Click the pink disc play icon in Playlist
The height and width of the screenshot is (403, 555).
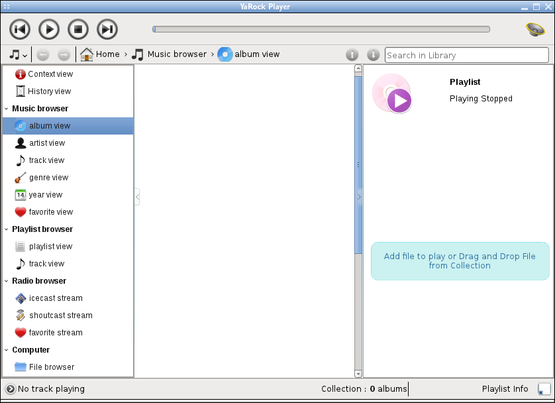[x=392, y=93]
